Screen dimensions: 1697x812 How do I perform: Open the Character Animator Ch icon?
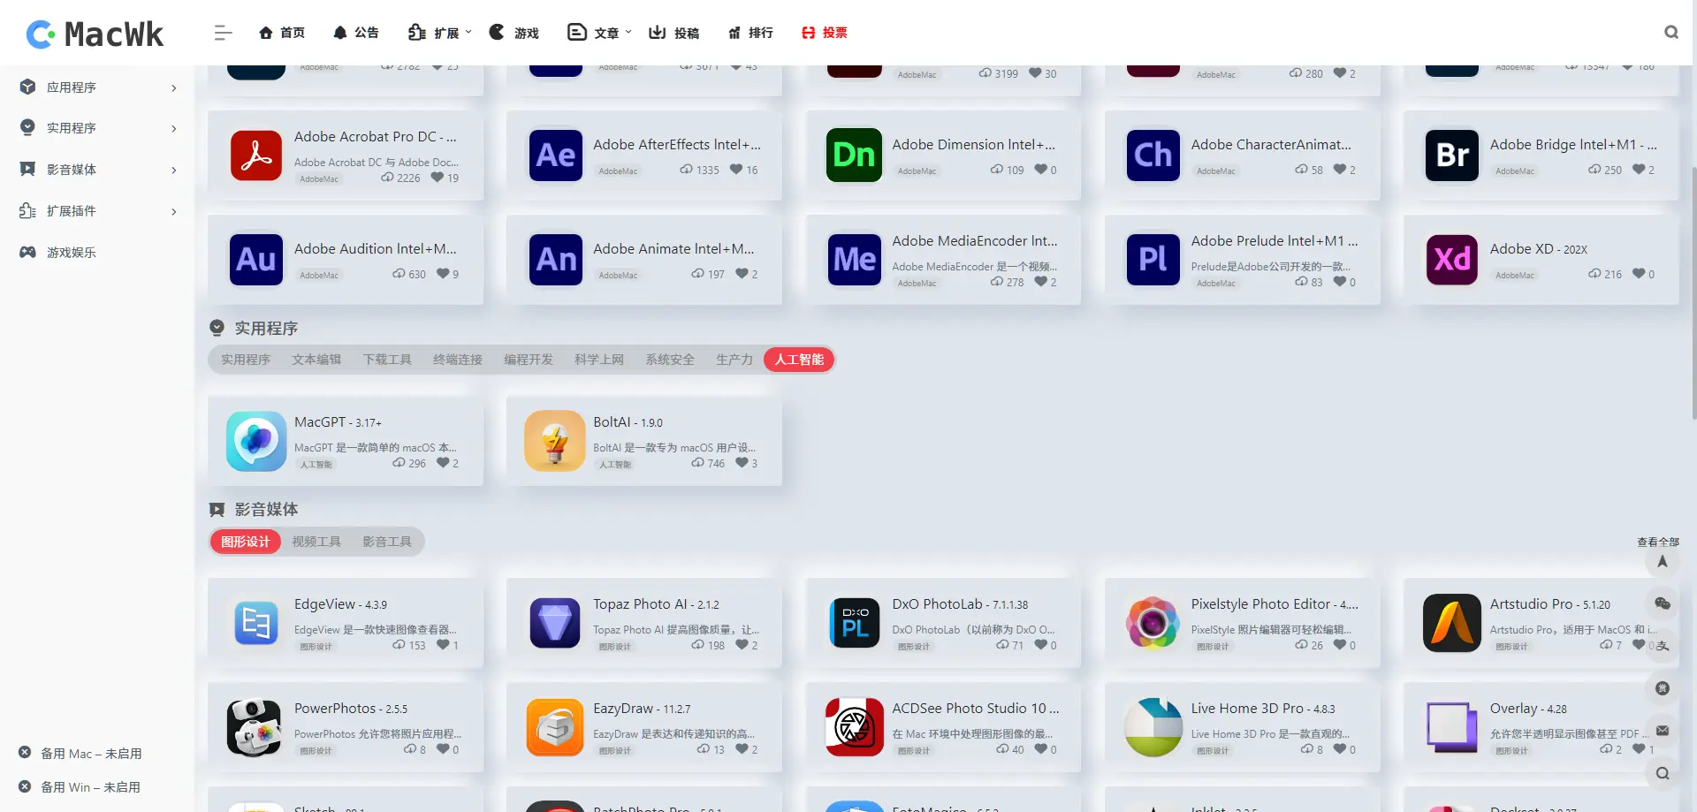[x=1153, y=156]
